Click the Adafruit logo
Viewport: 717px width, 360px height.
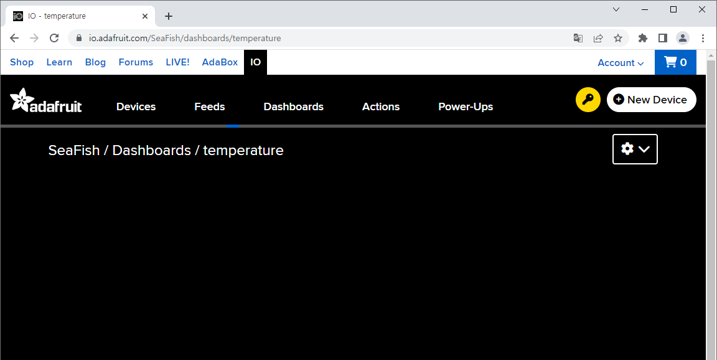[x=45, y=100]
